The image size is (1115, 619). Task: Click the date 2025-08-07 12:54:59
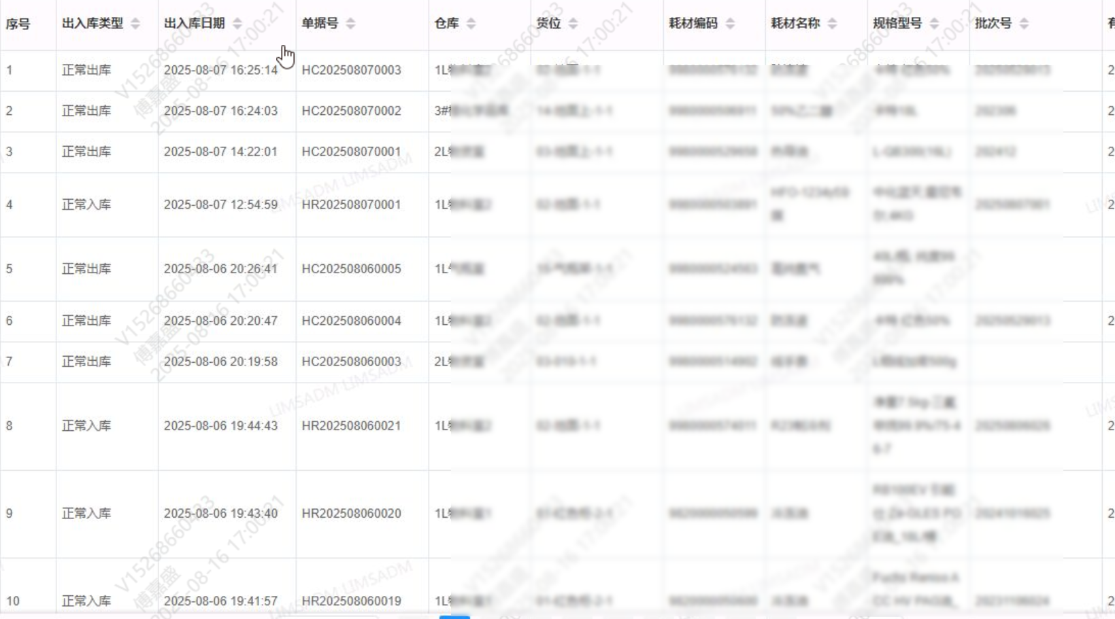[x=220, y=205]
